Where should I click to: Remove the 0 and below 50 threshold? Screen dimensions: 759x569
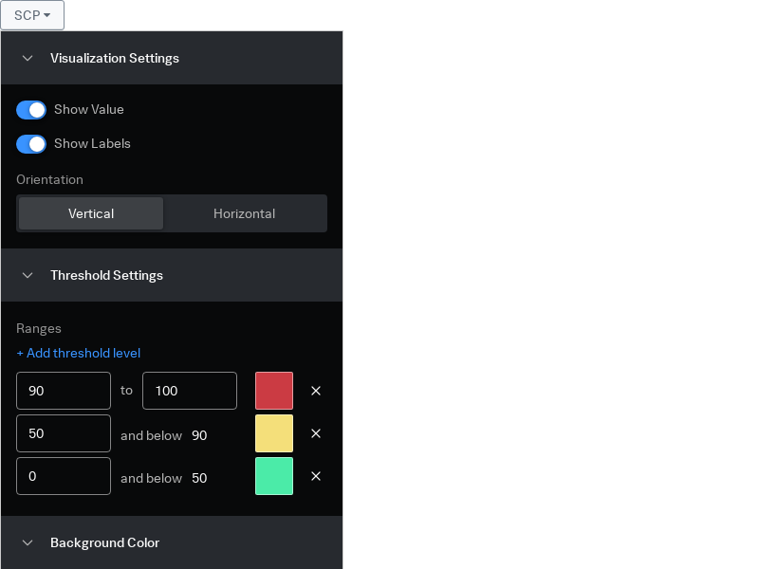[316, 476]
